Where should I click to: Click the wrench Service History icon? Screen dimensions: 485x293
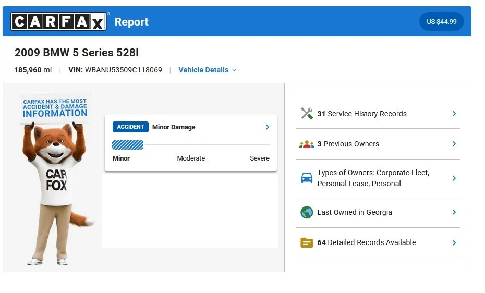[x=307, y=114]
